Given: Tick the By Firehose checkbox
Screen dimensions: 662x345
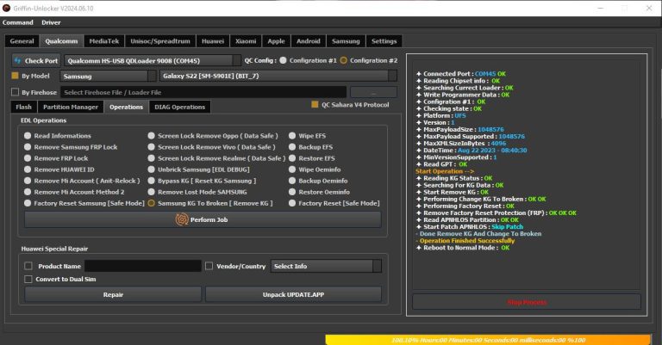Looking at the screenshot, I should (x=15, y=92).
